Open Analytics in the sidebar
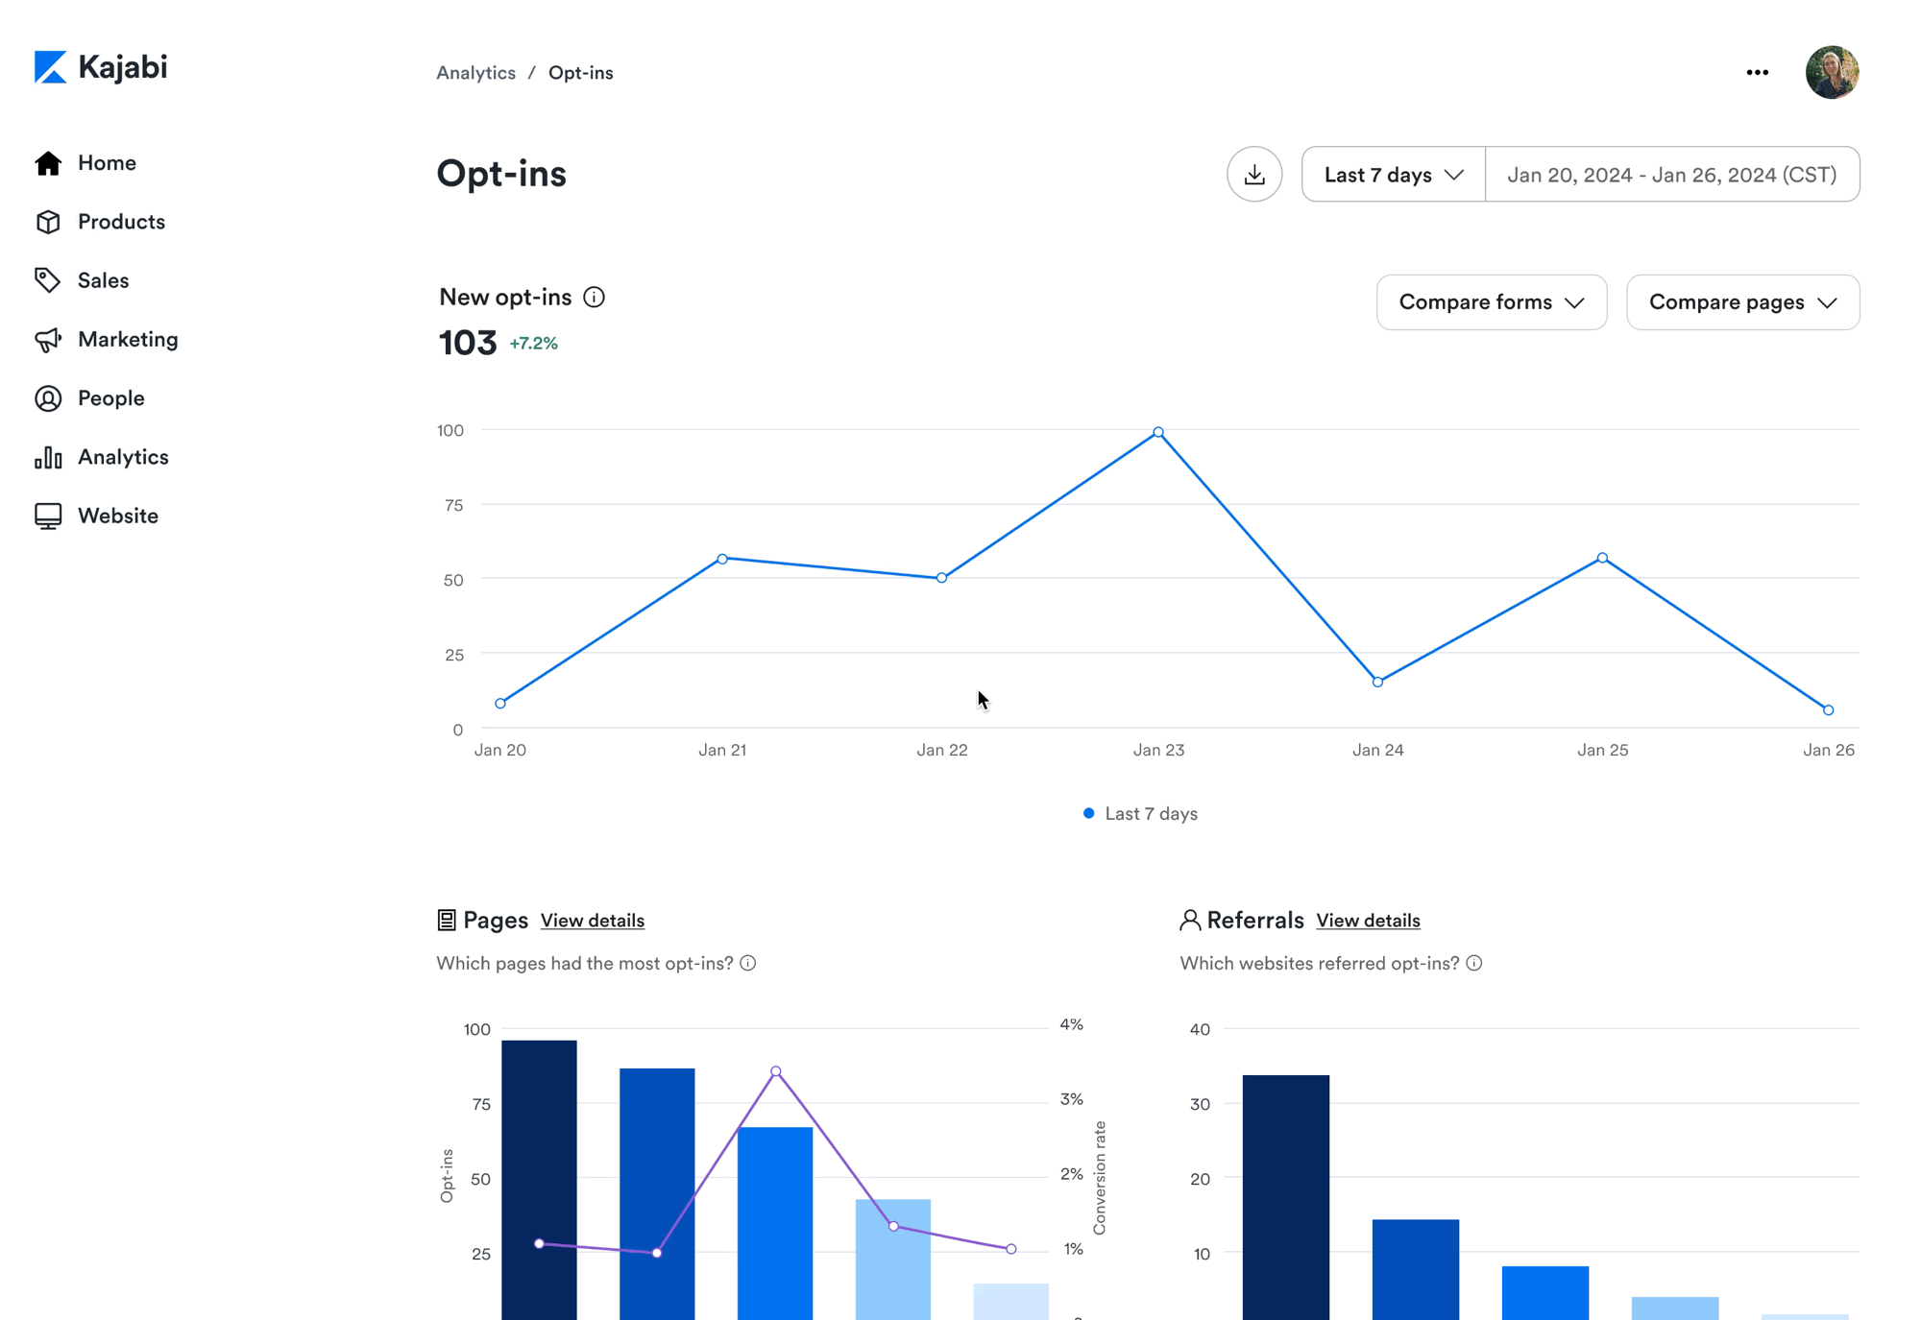 123,457
